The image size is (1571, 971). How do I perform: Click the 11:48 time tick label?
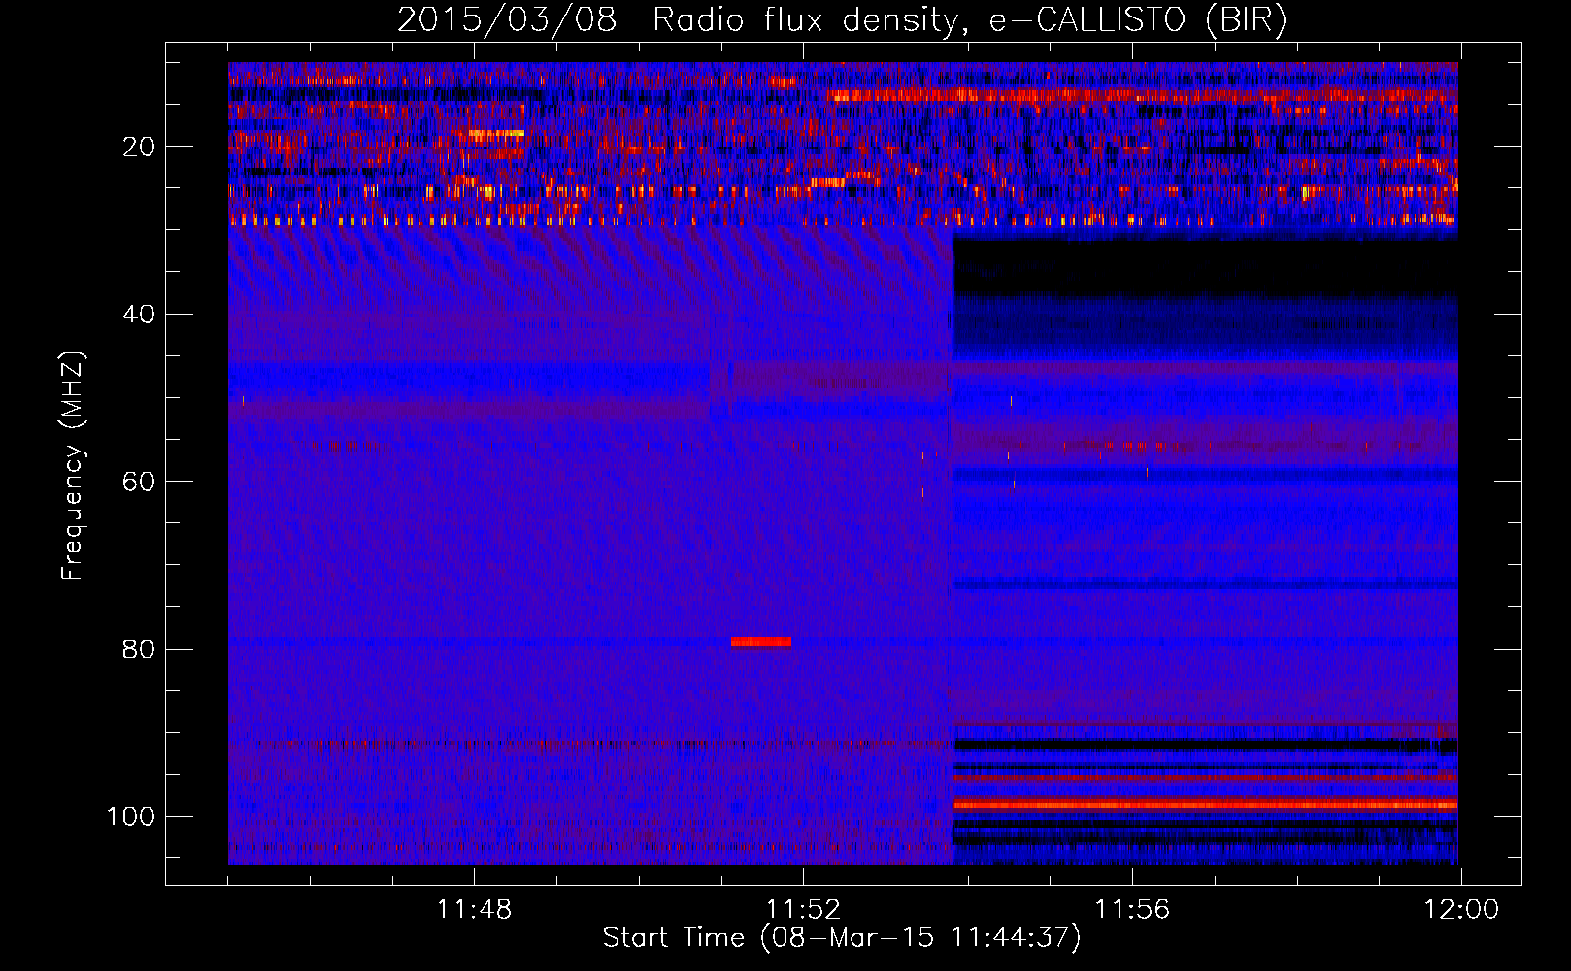click(x=474, y=910)
